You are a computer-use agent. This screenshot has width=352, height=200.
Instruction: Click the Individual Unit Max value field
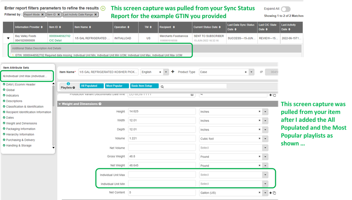pyautogui.click(x=162, y=175)
